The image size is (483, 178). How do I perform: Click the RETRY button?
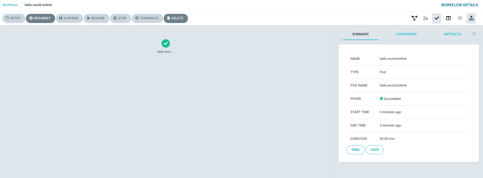click(14, 18)
